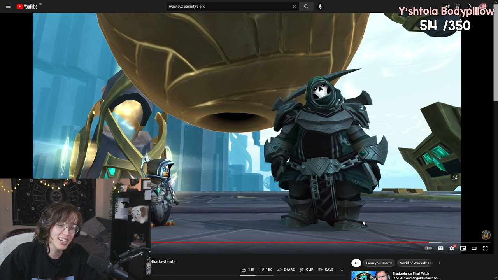Select the 'All' filter chip
Image resolution: width=498 pixels, height=280 pixels.
tap(356, 263)
